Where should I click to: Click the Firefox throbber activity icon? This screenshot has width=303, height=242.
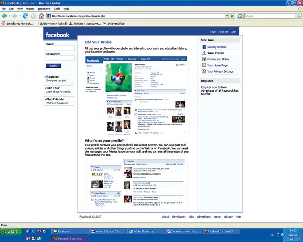tap(300, 9)
